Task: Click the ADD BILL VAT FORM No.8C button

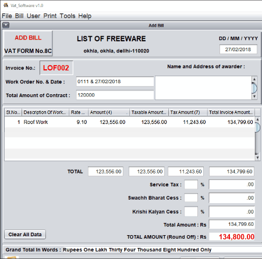Action: click(28, 44)
